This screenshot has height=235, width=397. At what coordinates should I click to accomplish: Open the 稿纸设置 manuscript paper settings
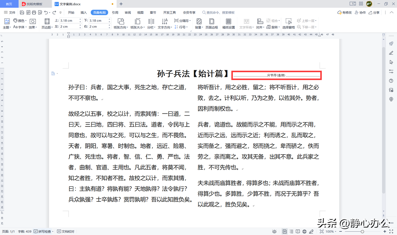click(x=228, y=23)
